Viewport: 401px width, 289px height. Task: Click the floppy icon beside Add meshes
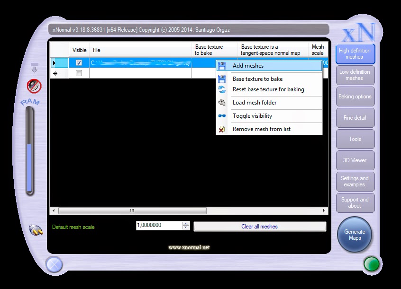coord(222,66)
